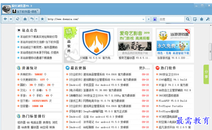
Task: Open the 当游游戏盒 promotional thumbnail
Action: coord(173,42)
